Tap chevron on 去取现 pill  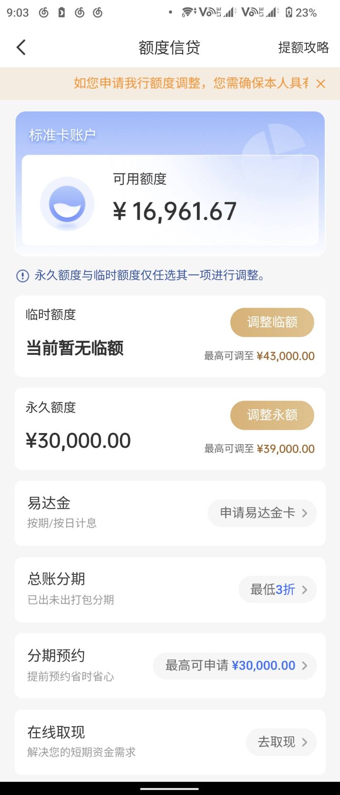click(305, 742)
